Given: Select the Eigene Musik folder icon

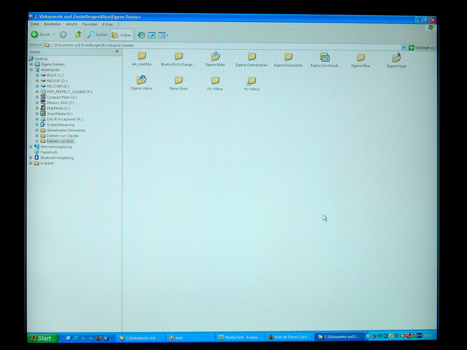Looking at the screenshot, I should coord(396,57).
